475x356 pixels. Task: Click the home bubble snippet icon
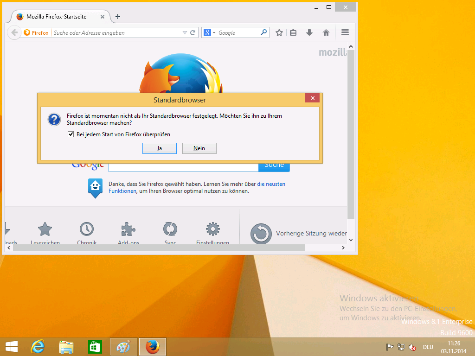tap(95, 188)
